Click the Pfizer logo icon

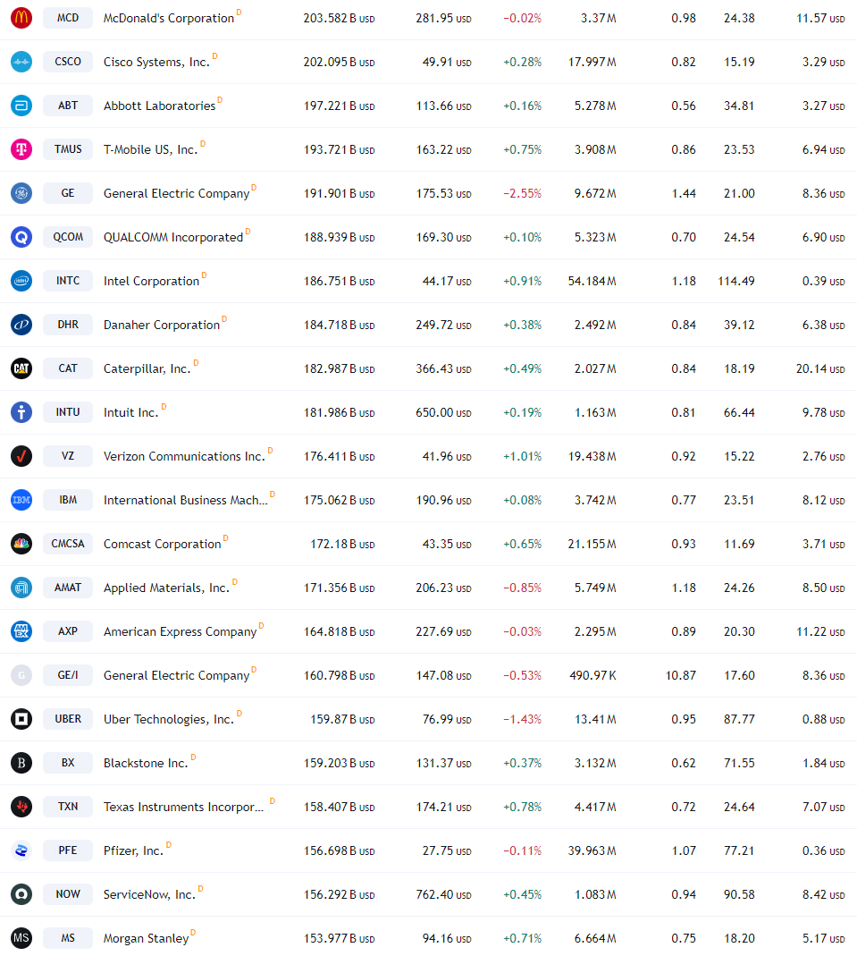coord(21,850)
